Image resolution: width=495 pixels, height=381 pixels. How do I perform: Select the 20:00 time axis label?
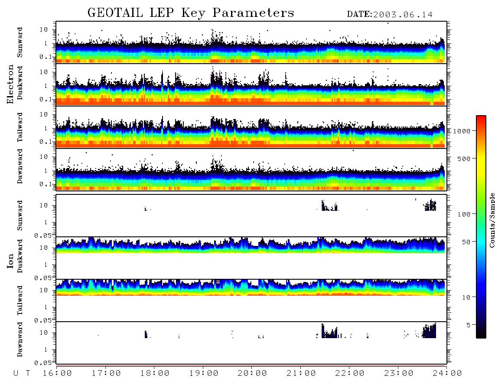tap(253, 373)
